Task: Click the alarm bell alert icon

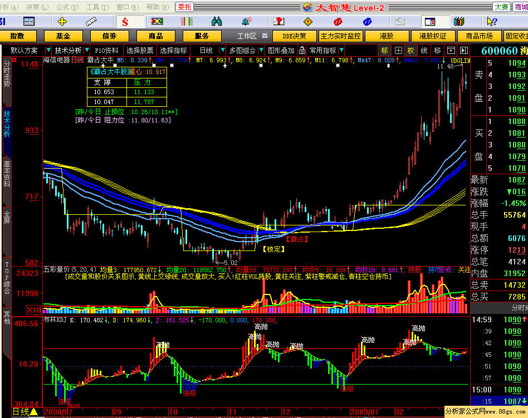Action: (x=247, y=22)
